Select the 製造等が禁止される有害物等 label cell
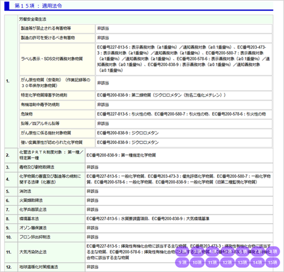The image size is (284, 272). [x=57, y=28]
